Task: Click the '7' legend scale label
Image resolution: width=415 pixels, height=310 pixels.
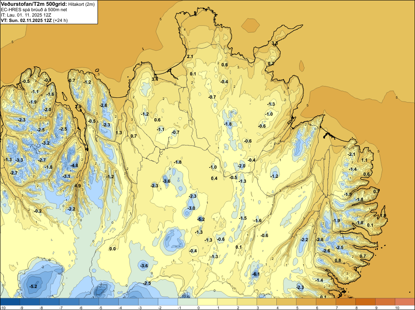Action: click(x=337, y=308)
